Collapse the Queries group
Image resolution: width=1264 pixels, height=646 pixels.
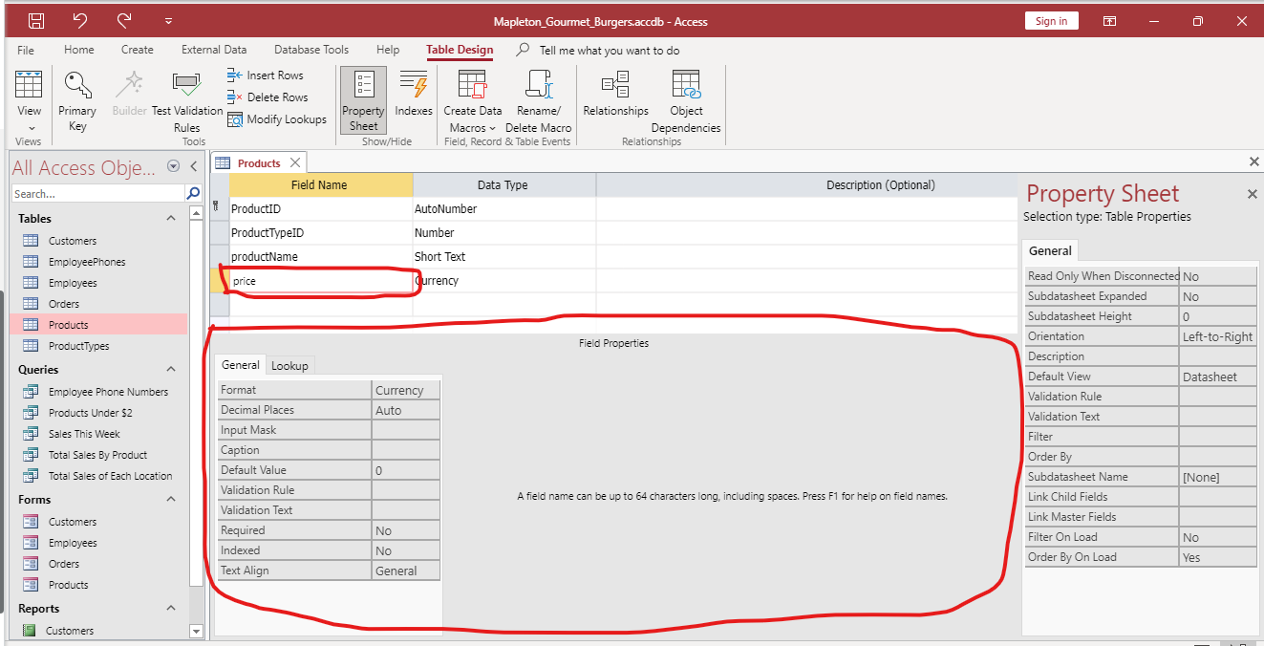(x=171, y=370)
